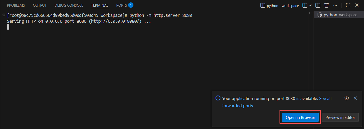Follow the 'See all forwarded ports' link
This screenshot has width=364, height=129.
pyautogui.click(x=325, y=99)
